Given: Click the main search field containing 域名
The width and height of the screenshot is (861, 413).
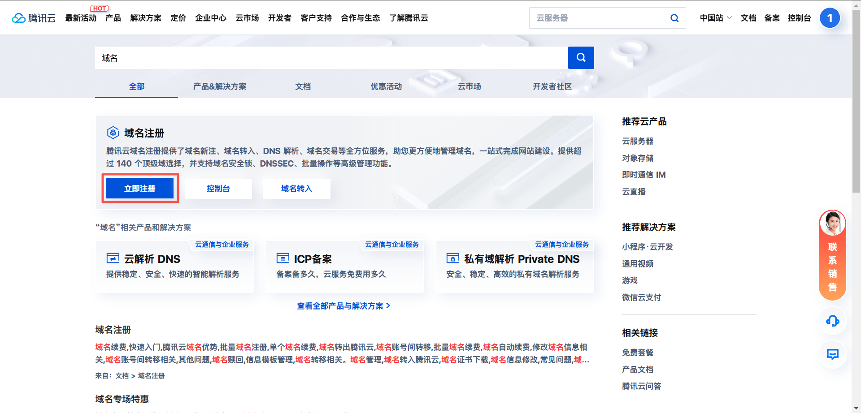Looking at the screenshot, I should [x=331, y=58].
